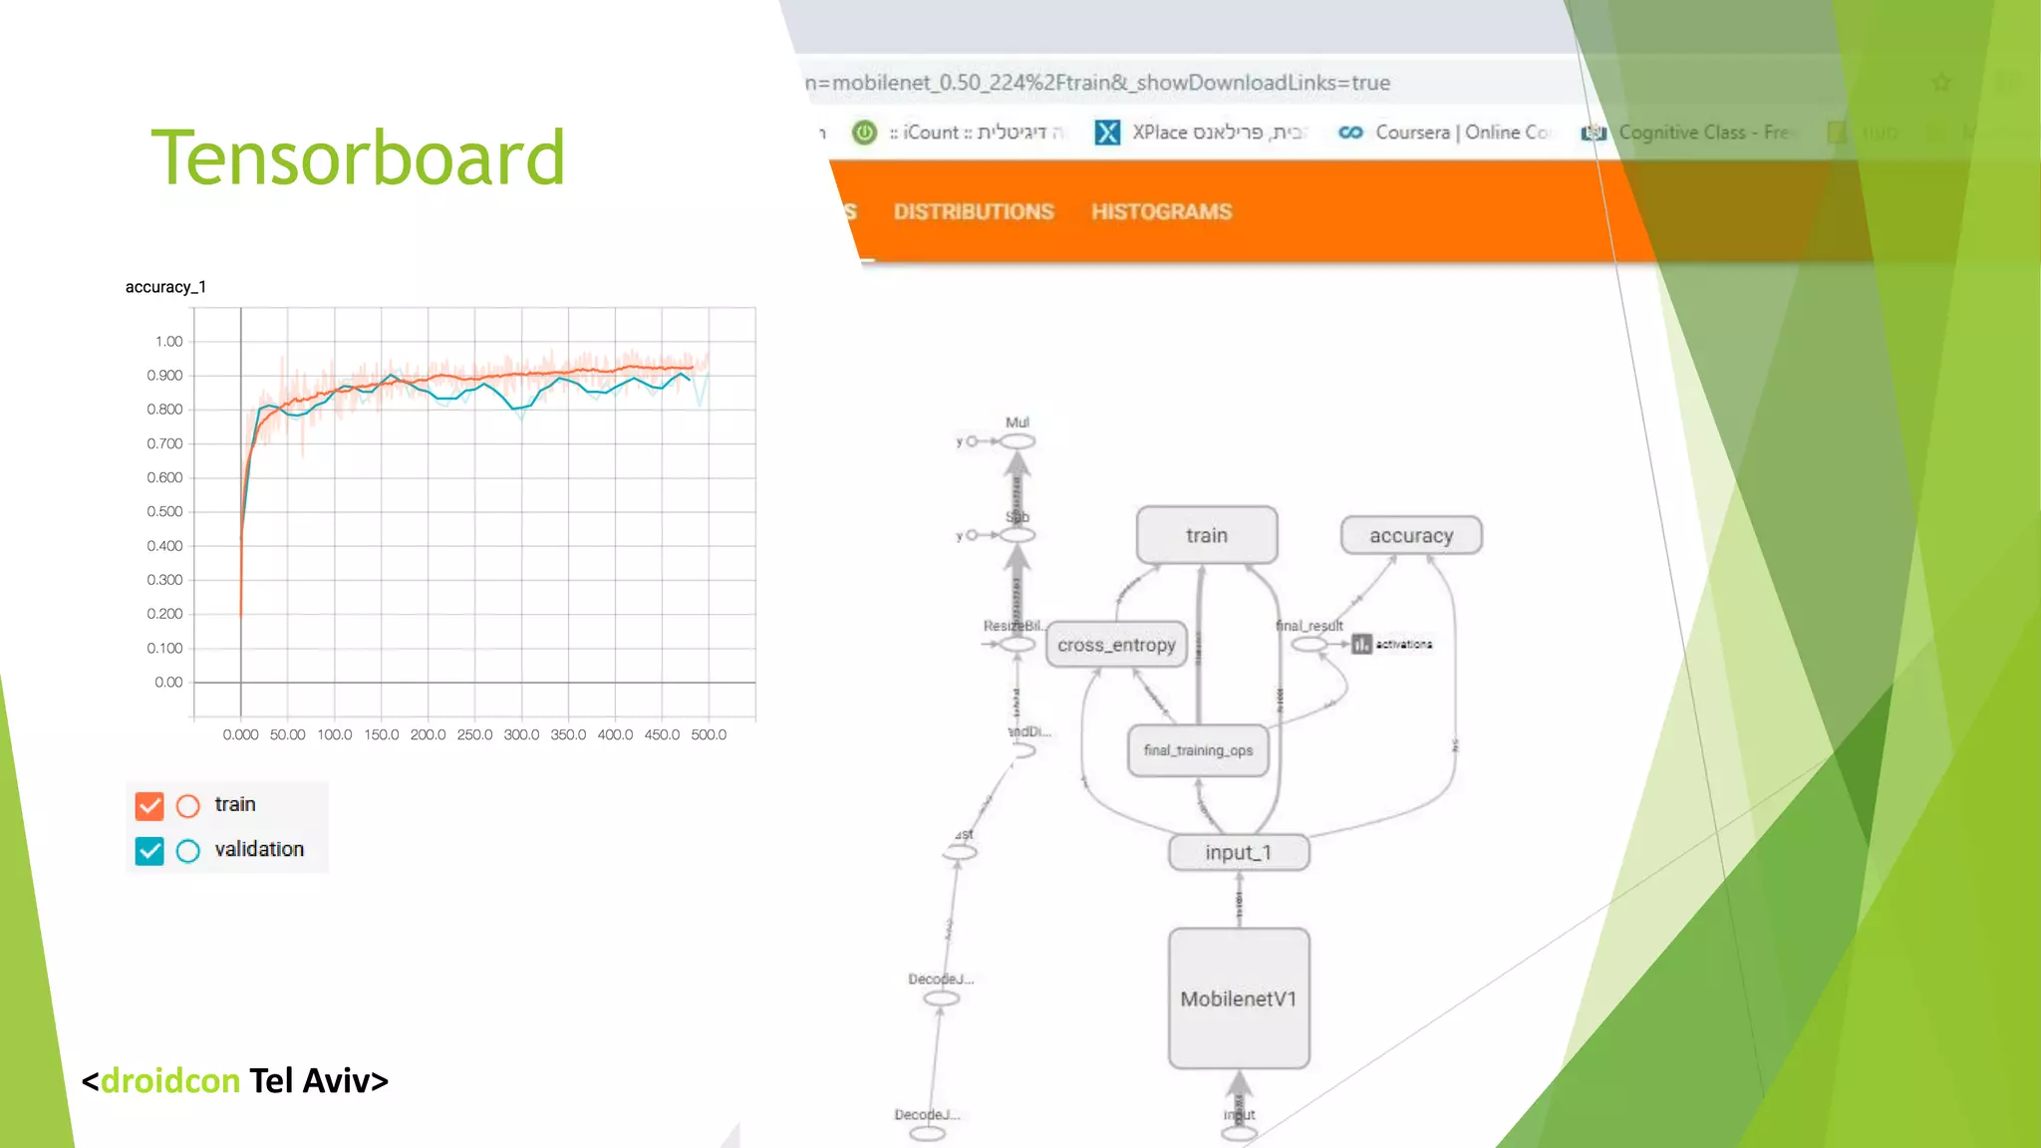The image size is (2041, 1148).
Task: Click the activations summary icon
Action: (1362, 645)
